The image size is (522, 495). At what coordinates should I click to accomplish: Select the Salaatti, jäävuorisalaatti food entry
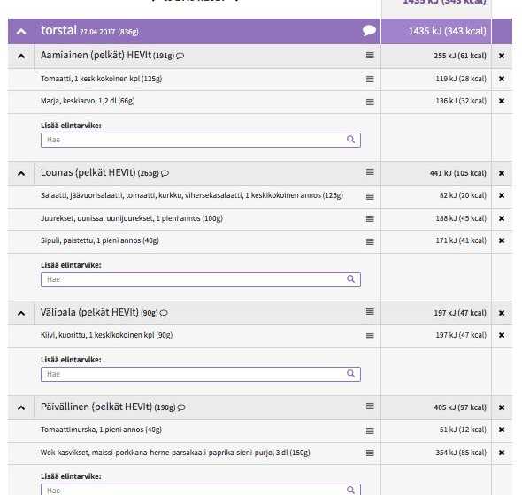tap(192, 195)
